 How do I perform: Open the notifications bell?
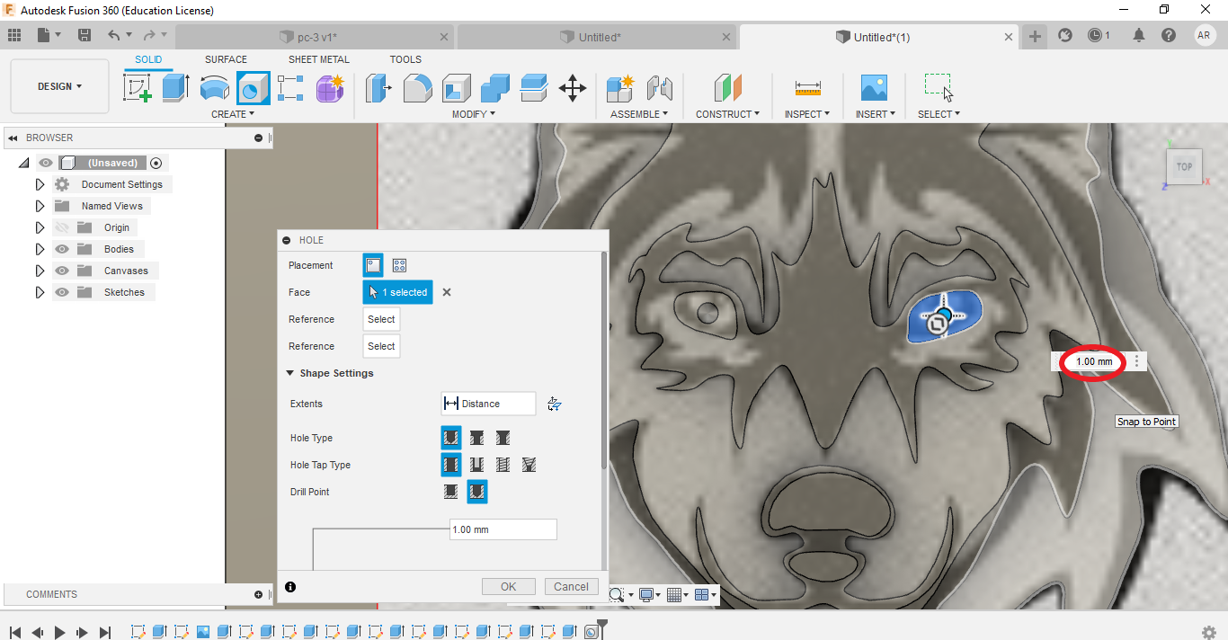point(1139,35)
